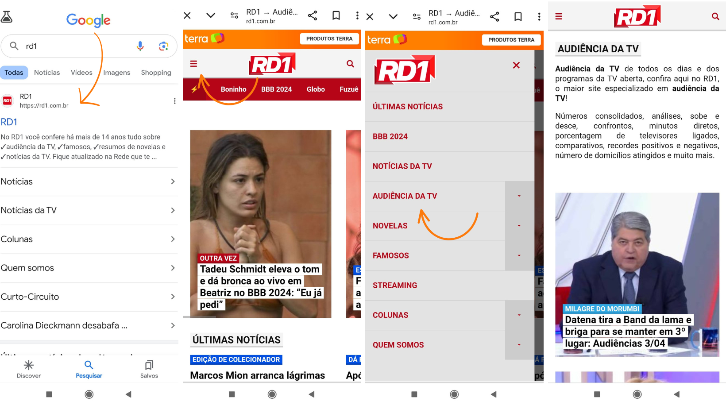Tap Android home button under first screen

(89, 394)
